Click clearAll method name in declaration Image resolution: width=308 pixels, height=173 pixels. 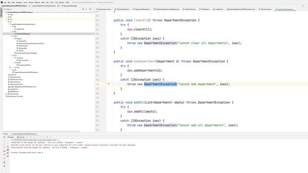[x=141, y=20]
